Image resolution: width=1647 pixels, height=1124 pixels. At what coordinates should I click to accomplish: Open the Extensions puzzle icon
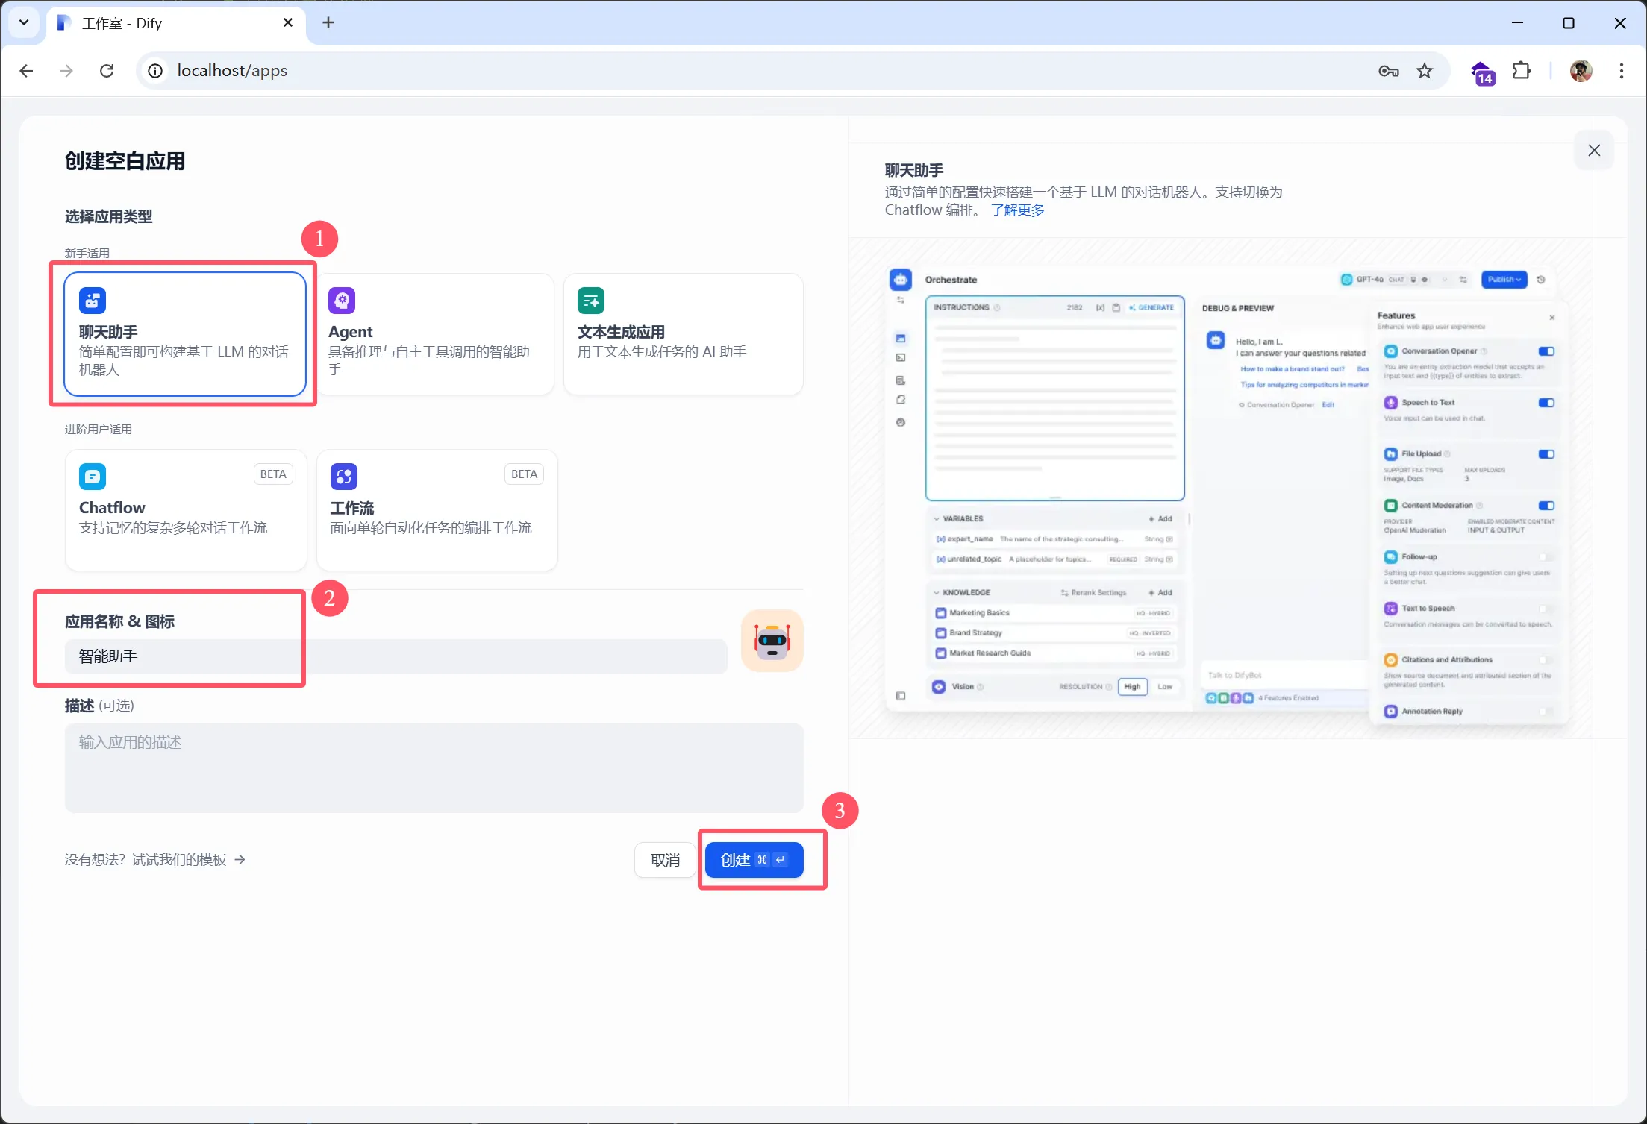point(1521,70)
